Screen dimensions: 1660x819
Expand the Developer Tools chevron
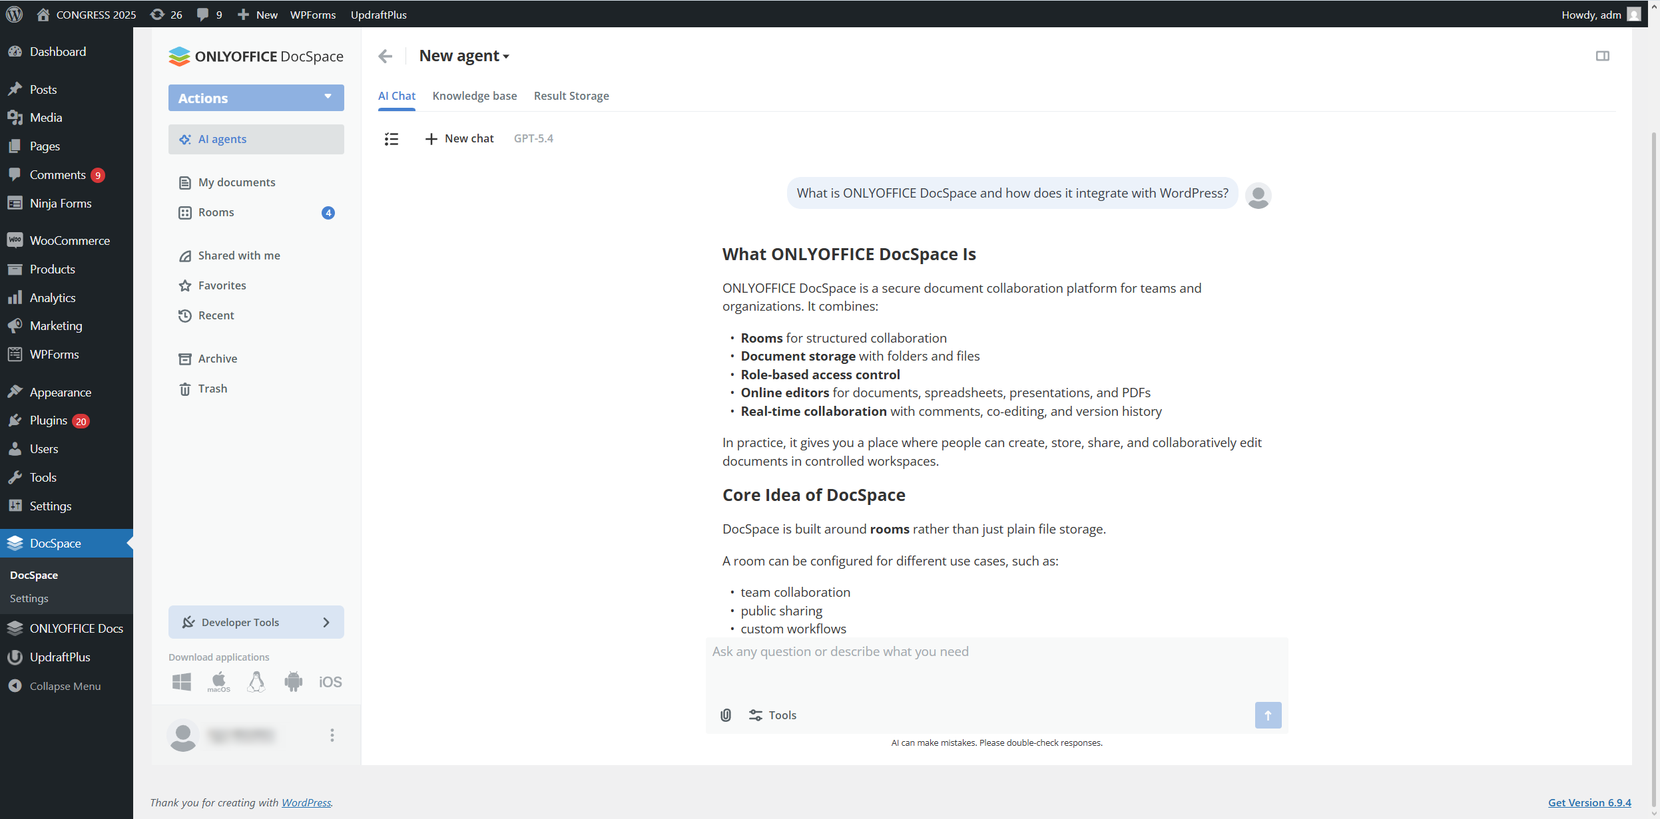pyautogui.click(x=326, y=622)
